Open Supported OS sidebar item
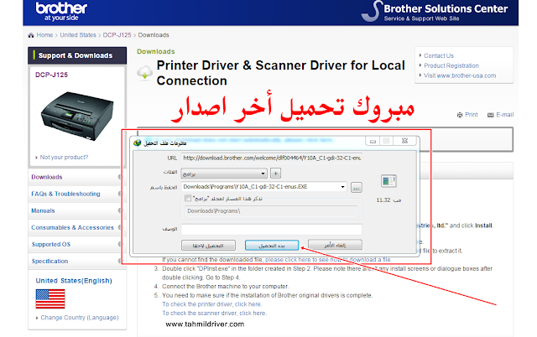The width and height of the screenshot is (537, 337). pos(51,244)
